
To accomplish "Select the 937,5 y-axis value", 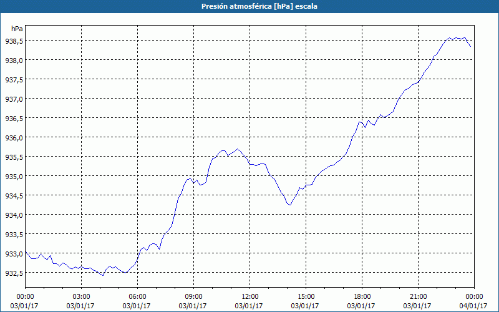I will [x=14, y=79].
